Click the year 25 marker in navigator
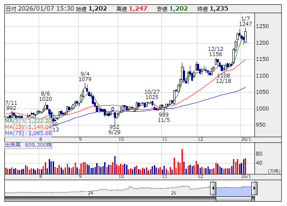Screen dimensions: 287x206 click(x=174, y=193)
